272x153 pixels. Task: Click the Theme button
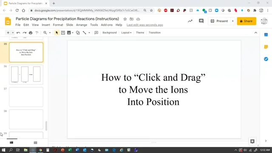coord(140,33)
